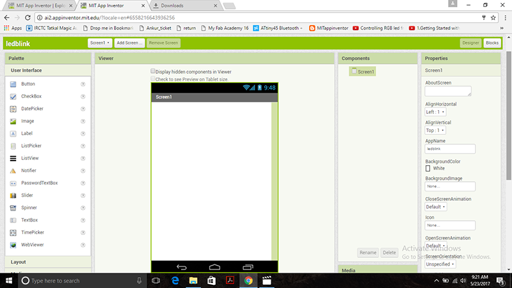Click the Label component icon

tap(13, 134)
